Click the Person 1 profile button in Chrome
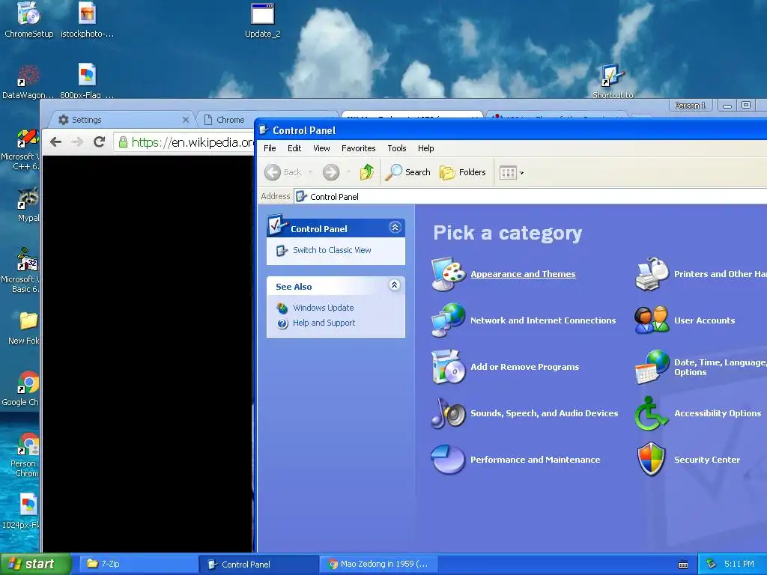 [x=690, y=106]
